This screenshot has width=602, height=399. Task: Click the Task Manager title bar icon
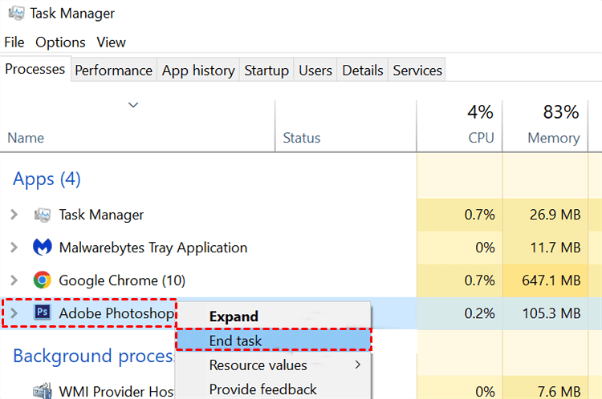[14, 14]
